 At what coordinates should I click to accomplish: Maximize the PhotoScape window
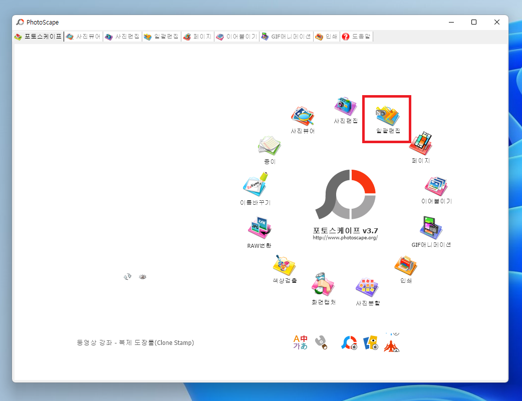[474, 22]
